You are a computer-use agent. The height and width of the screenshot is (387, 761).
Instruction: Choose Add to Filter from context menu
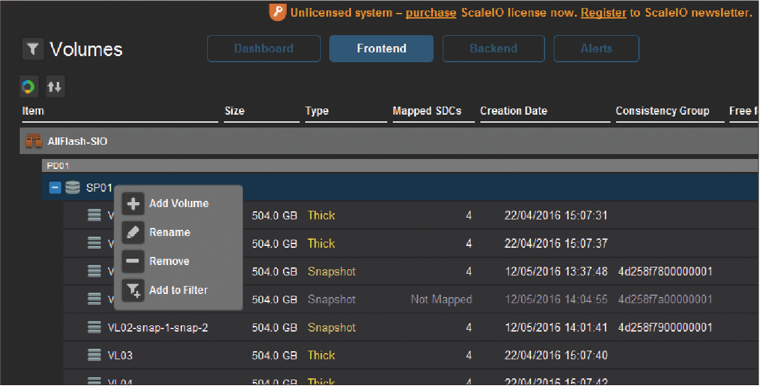(178, 290)
